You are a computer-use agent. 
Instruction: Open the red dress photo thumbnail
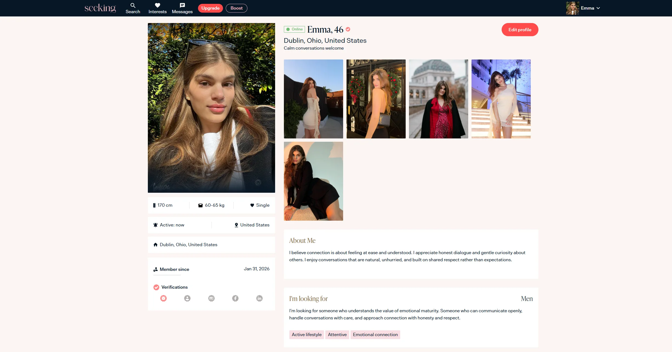pyautogui.click(x=438, y=99)
